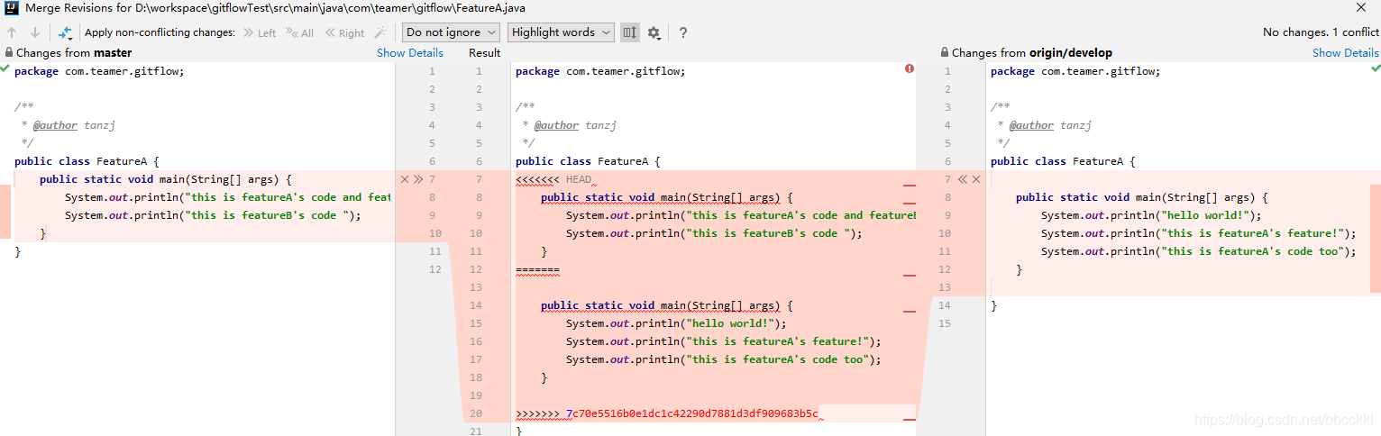This screenshot has width=1381, height=436.
Task: Click the magic wand resolve icon
Action: [x=380, y=32]
